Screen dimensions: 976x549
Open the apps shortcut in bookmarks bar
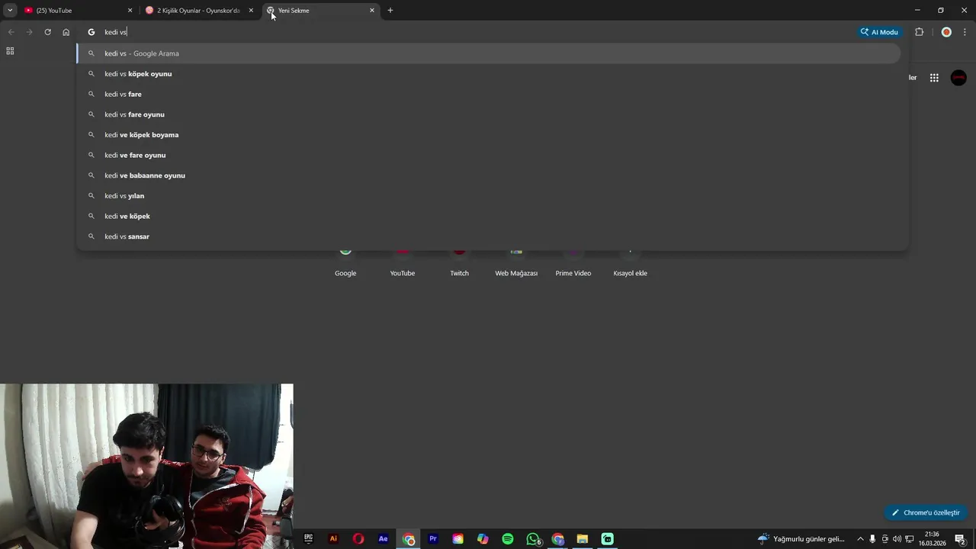10,51
